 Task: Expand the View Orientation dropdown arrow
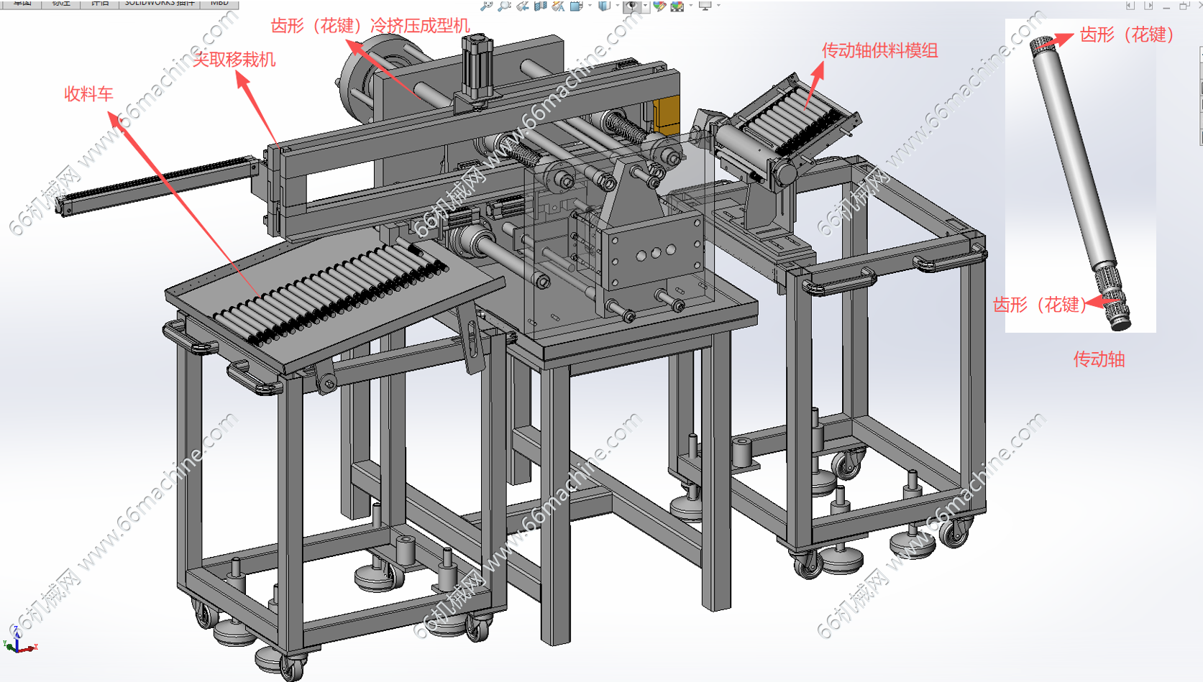point(590,5)
